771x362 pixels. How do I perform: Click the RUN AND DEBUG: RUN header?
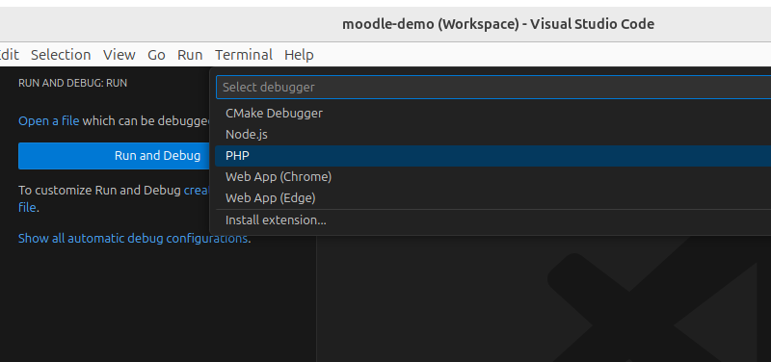73,83
